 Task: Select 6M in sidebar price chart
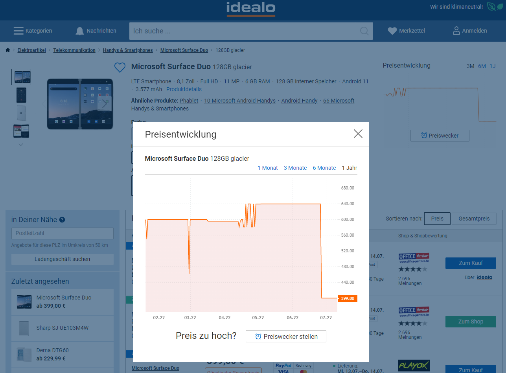(x=482, y=66)
